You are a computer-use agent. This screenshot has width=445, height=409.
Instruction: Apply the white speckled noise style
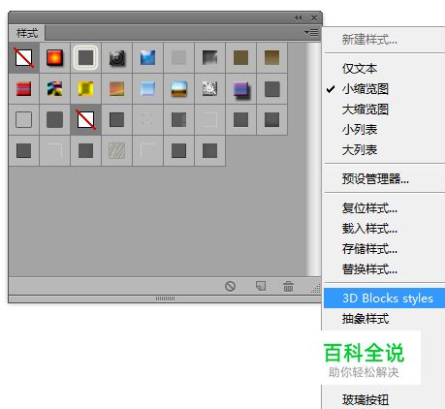[x=209, y=88]
